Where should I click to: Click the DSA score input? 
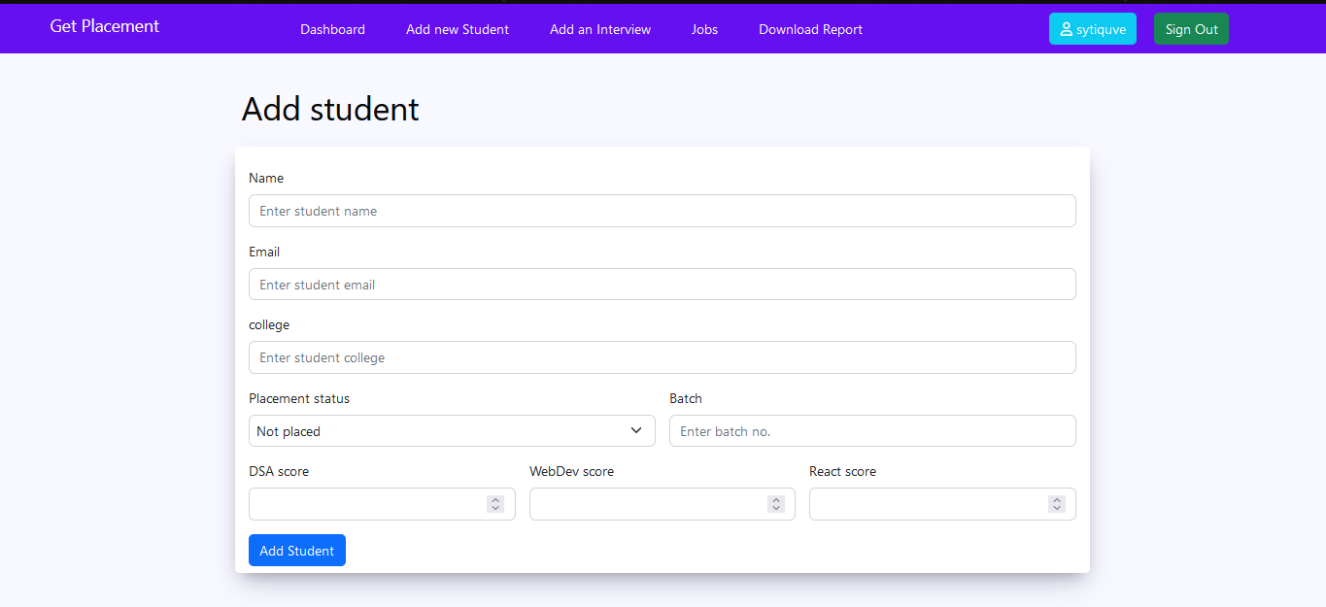point(382,504)
